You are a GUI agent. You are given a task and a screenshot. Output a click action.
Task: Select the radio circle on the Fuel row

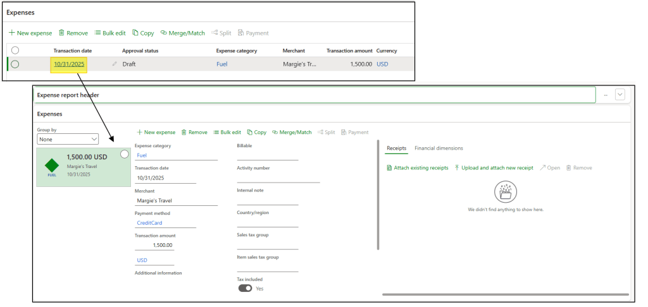click(15, 64)
